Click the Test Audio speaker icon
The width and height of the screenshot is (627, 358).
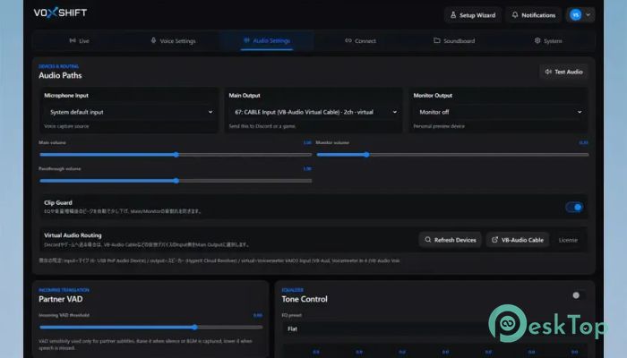coord(548,72)
